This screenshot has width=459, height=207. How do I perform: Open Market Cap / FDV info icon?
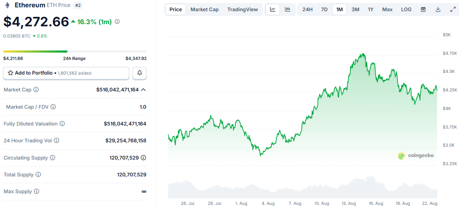click(53, 107)
